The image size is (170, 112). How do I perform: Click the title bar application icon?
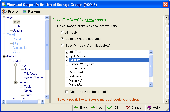[x=3, y=4]
